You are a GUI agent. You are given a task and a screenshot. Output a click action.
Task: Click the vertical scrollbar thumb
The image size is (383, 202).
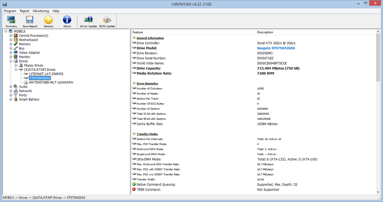point(378,57)
